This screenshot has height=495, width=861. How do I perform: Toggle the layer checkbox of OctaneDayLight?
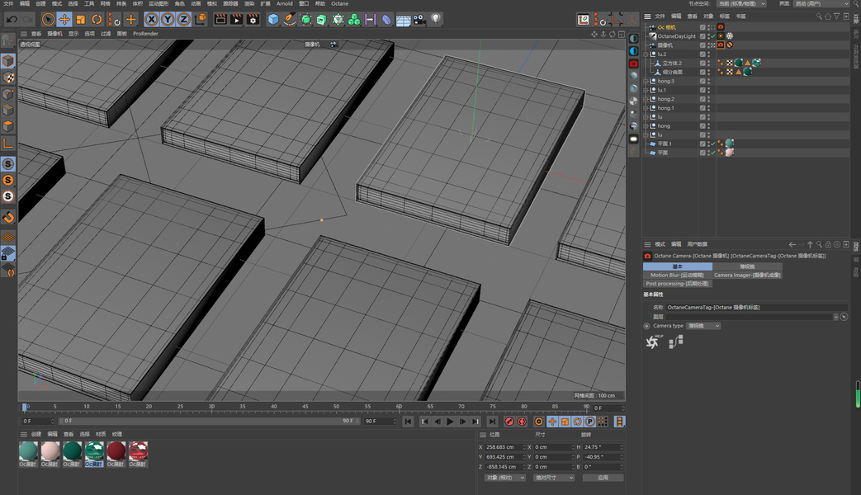pos(703,36)
